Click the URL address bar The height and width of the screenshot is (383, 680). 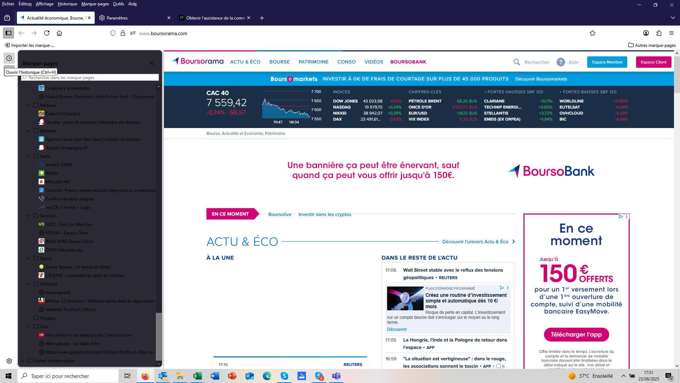354,33
